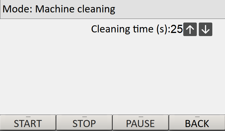Screen dimensions: 225x131
Task: Increase cleaning time with up arrow
Action: [x=190, y=30]
